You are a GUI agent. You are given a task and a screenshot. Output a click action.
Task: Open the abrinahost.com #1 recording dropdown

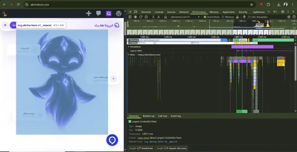coord(185,17)
